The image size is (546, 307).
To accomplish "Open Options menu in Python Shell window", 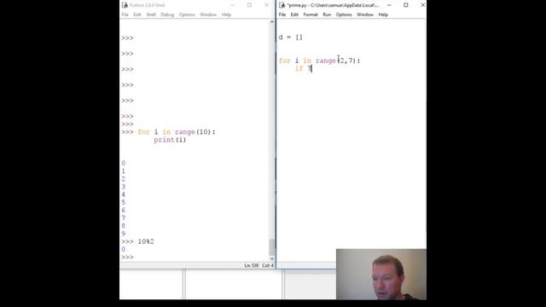I will click(x=187, y=14).
